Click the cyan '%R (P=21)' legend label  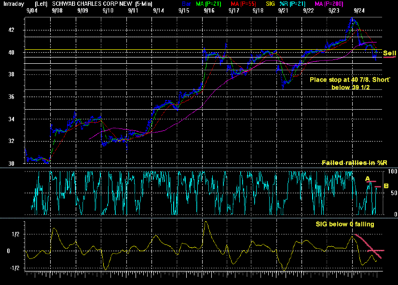tap(292, 4)
